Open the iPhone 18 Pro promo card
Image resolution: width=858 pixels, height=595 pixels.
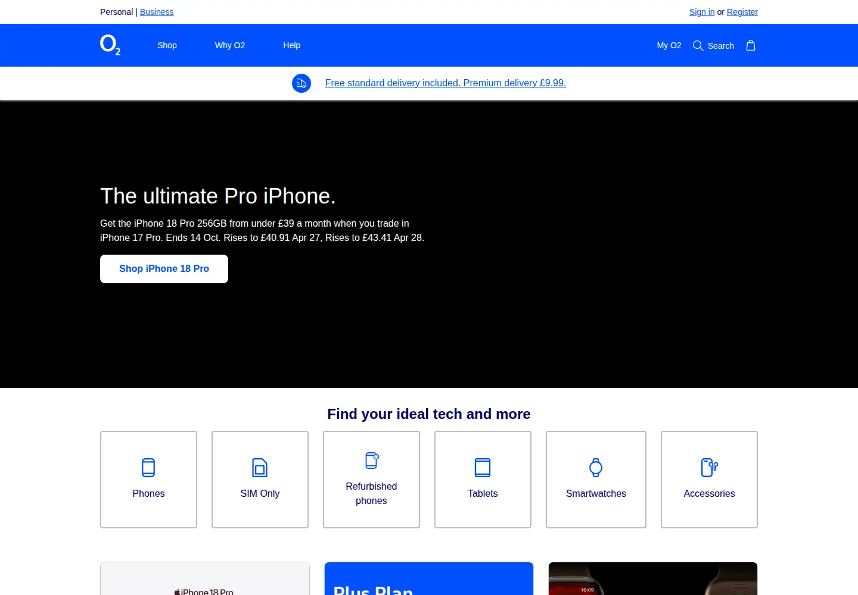click(205, 578)
